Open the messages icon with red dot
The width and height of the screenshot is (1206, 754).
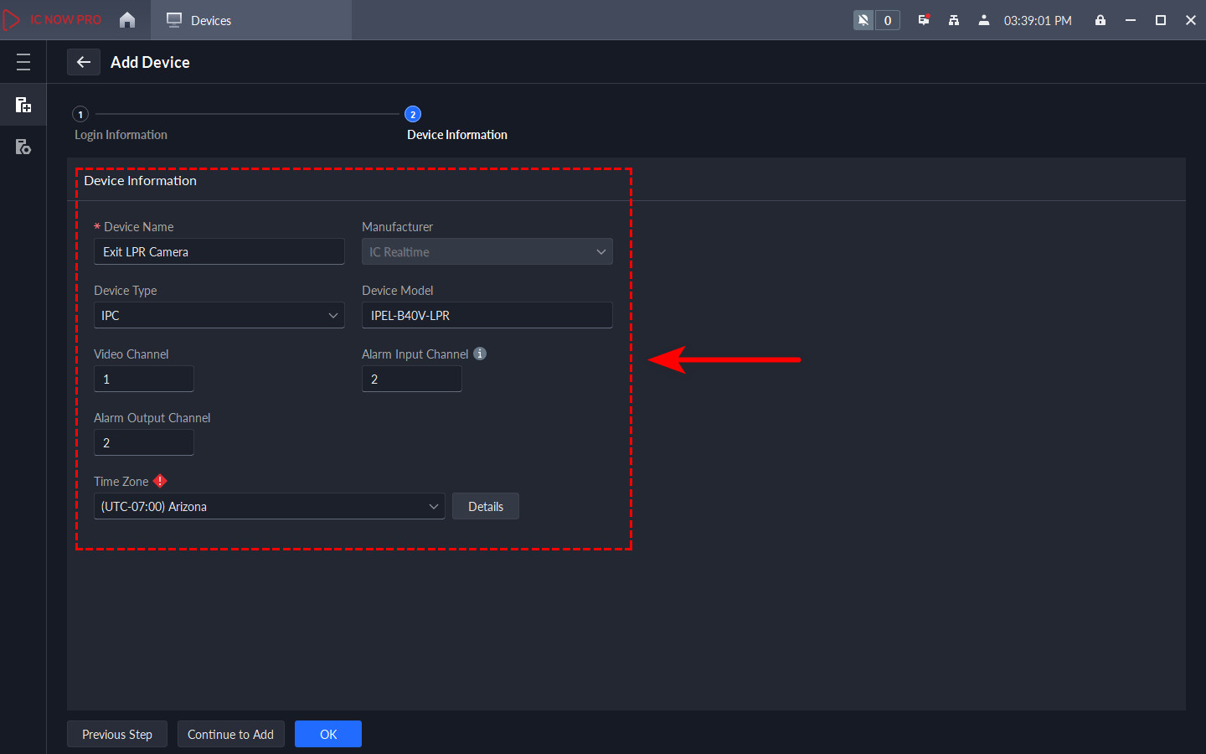(924, 20)
